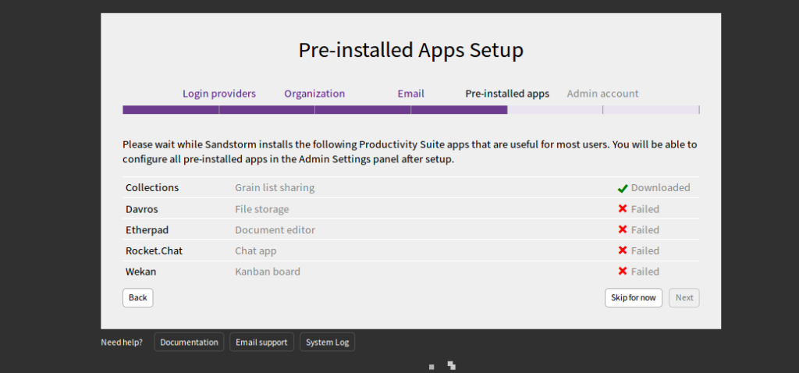799x373 pixels.
Task: Click the Need help? label
Action: (122, 343)
